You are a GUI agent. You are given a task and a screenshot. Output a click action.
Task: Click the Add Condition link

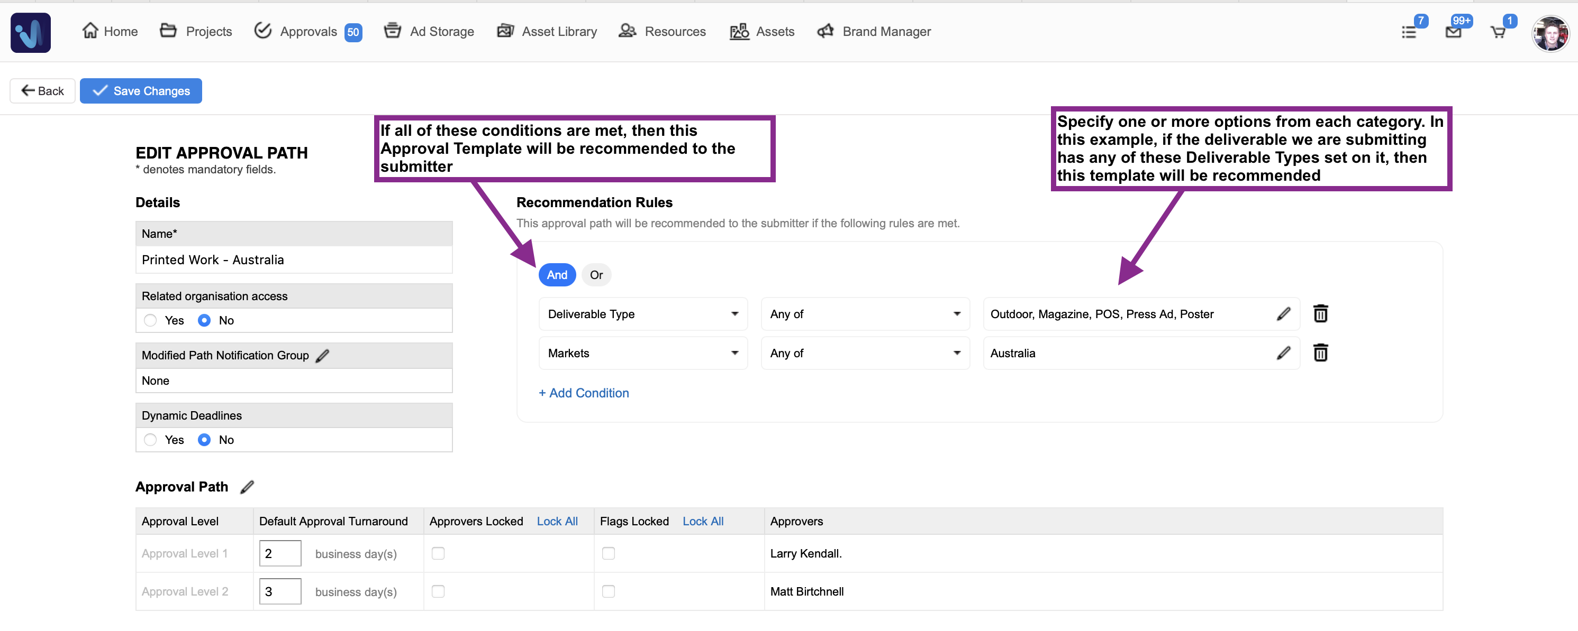point(584,393)
